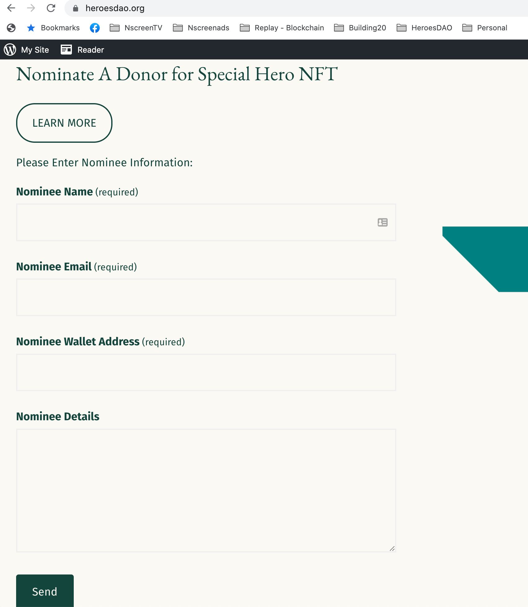Click the Nominee Details text area
528x607 pixels.
206,490
